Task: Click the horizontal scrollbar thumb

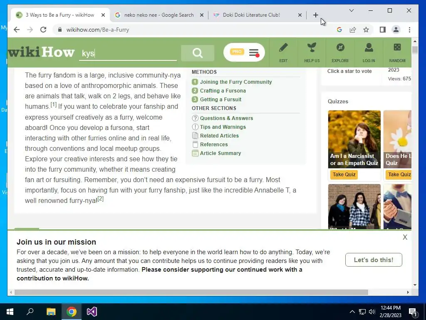Action: click(191, 292)
